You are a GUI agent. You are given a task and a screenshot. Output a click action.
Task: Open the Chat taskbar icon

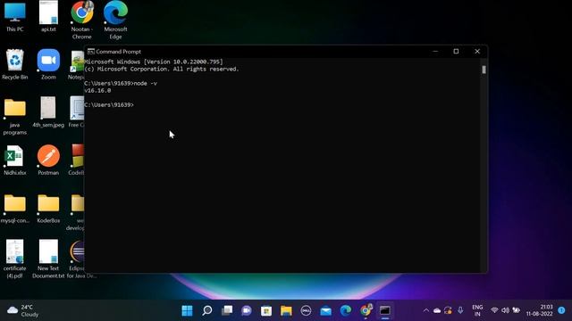[247, 310]
